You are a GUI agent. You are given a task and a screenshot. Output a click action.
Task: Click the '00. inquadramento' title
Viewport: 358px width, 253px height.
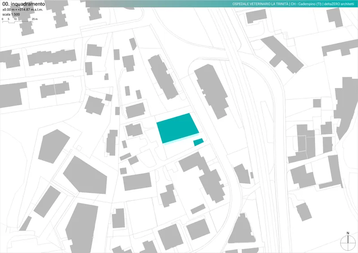(23, 4)
